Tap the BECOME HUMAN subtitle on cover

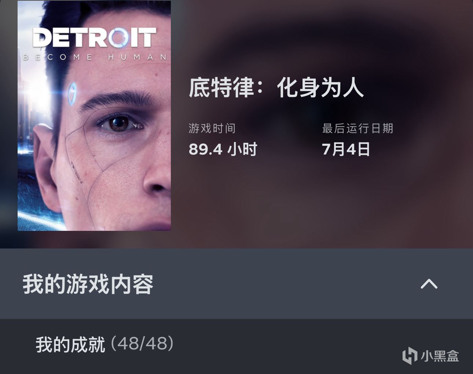(94, 57)
